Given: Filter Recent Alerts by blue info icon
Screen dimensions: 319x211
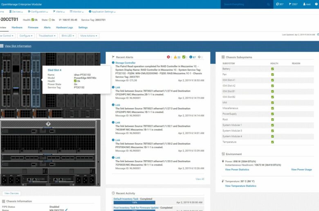Looking at the screenshot, I should click(191, 57).
